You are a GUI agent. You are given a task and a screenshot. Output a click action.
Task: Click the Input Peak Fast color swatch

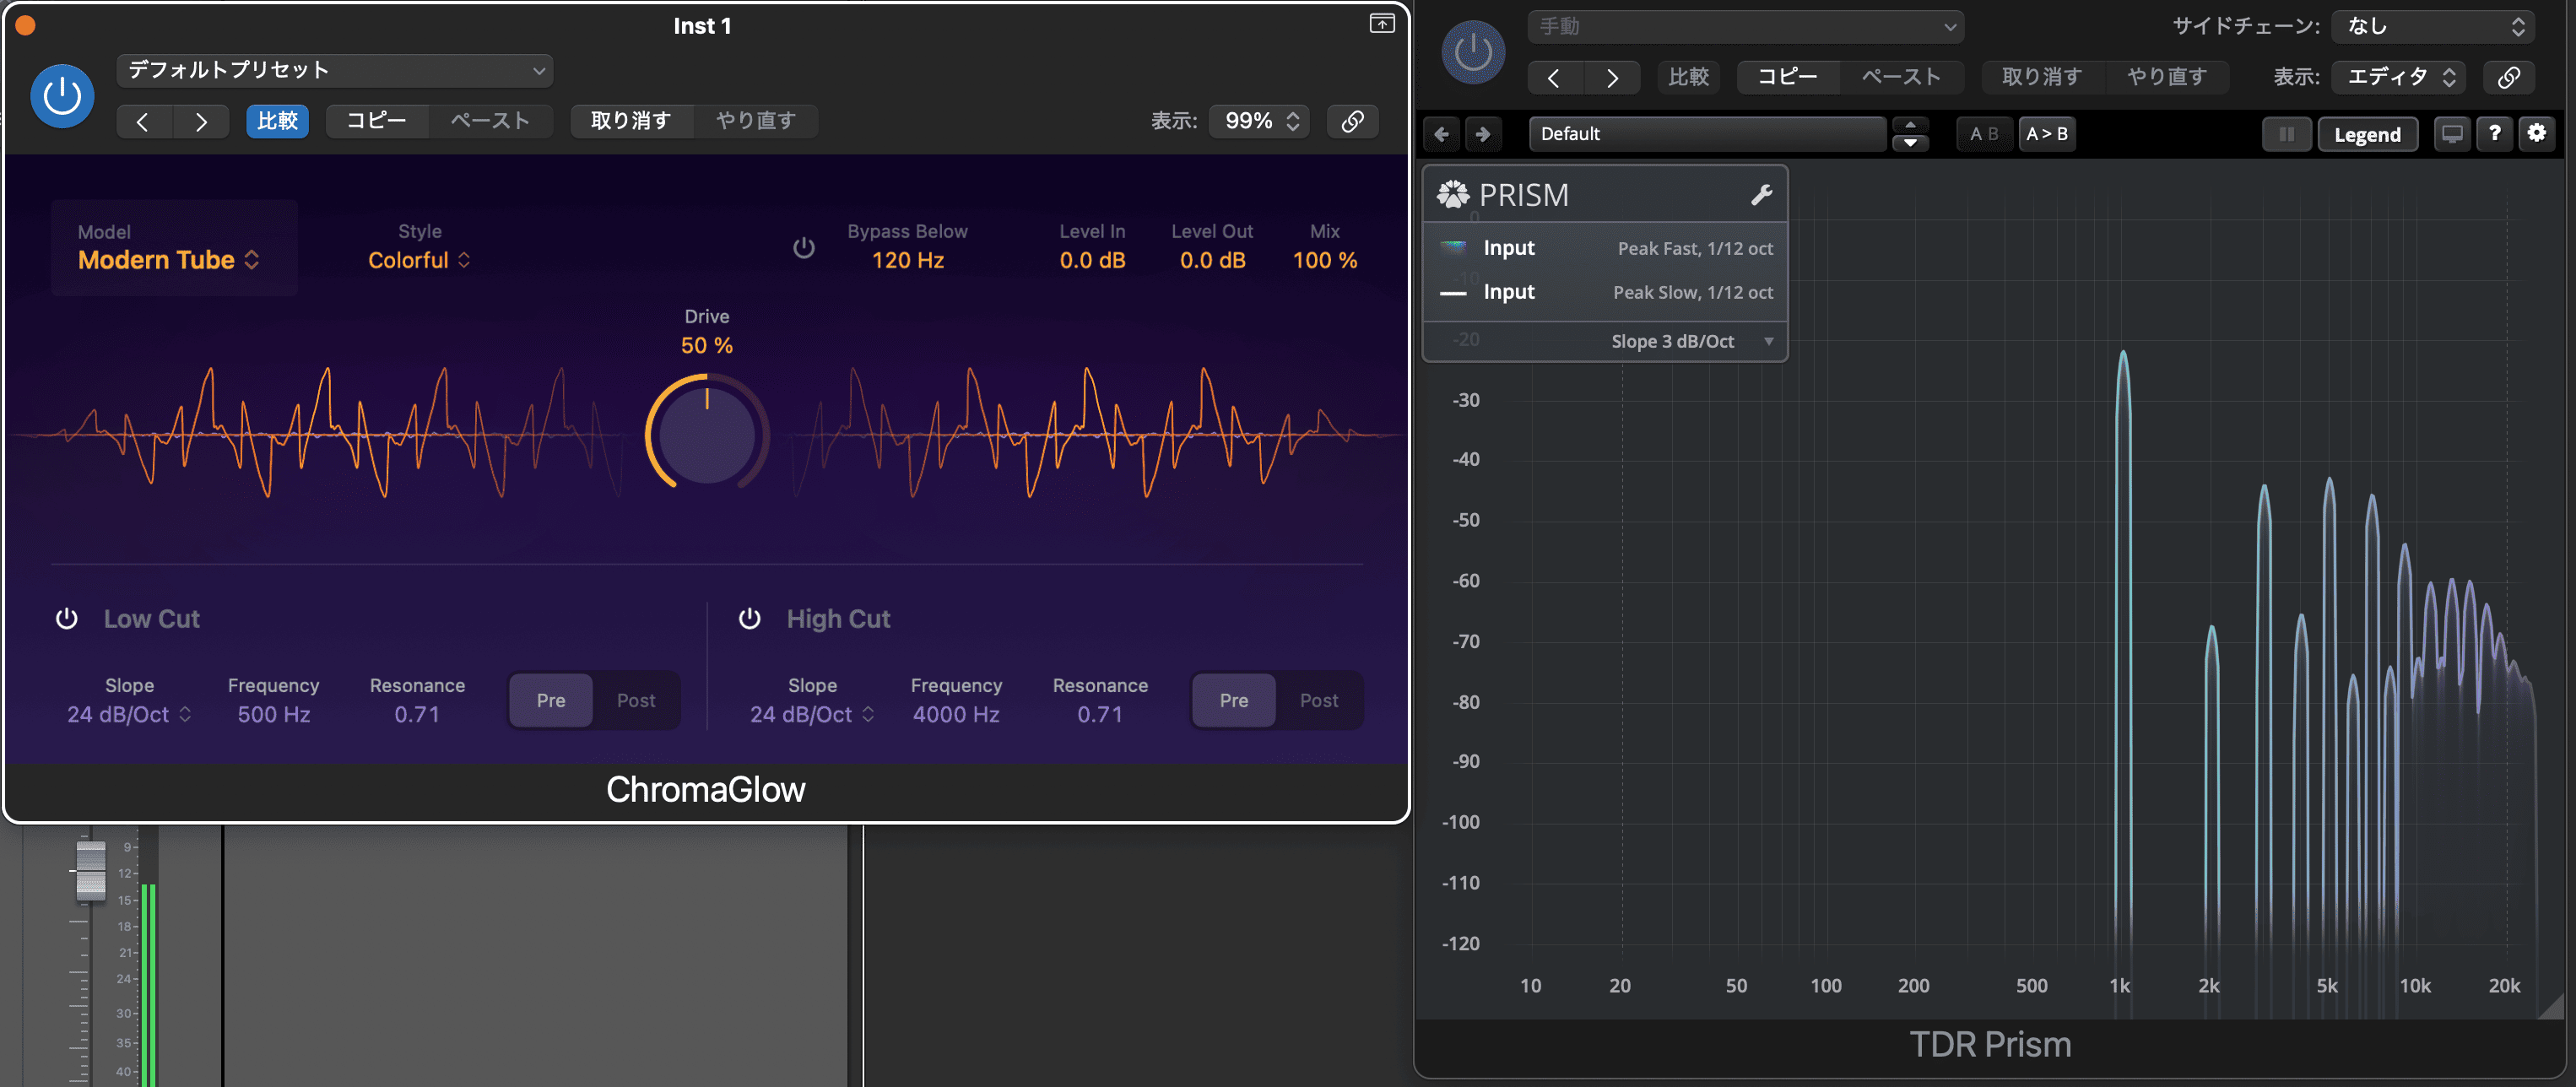tap(1452, 247)
